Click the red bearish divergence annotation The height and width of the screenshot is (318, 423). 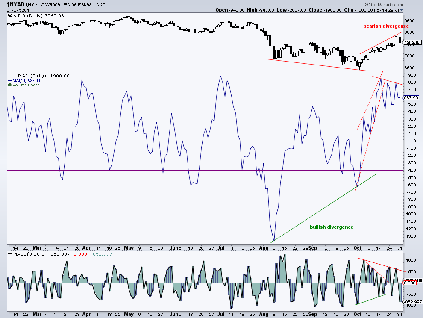386,26
